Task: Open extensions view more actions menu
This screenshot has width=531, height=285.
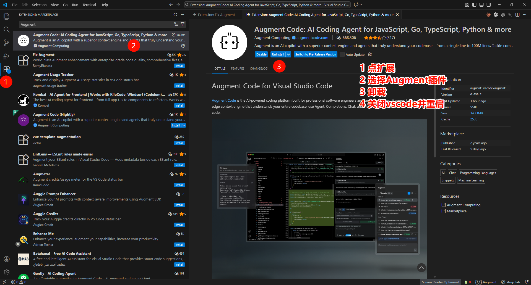Action: (183, 15)
